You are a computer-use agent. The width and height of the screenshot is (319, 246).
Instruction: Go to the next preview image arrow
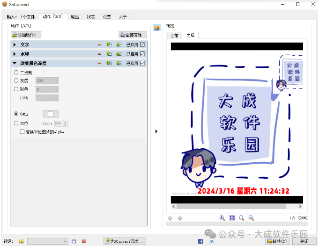pyautogui.click(x=180, y=218)
